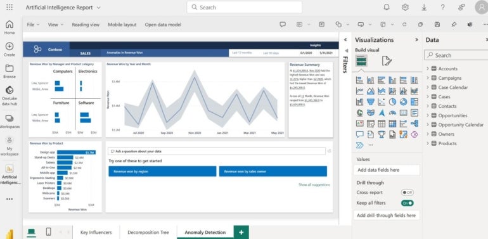This screenshot has width=488, height=239.
Task: Switch to Decomposition Tree page tab
Action: (148, 232)
